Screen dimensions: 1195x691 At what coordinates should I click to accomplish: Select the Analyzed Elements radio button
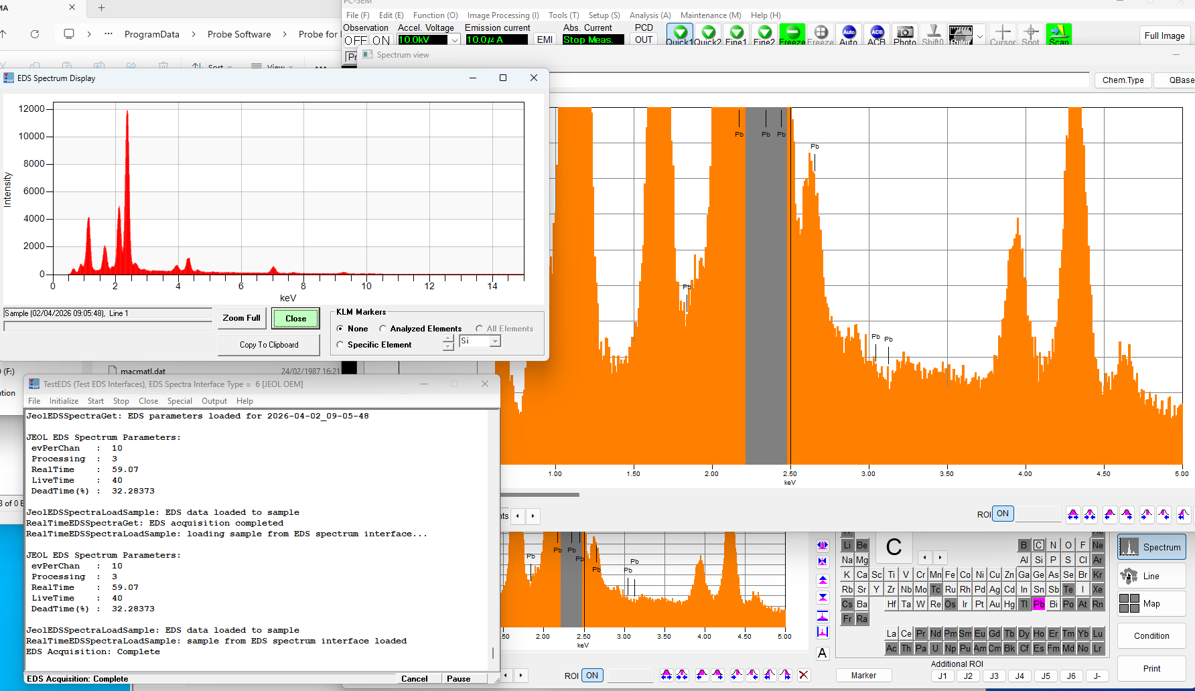[x=383, y=329]
